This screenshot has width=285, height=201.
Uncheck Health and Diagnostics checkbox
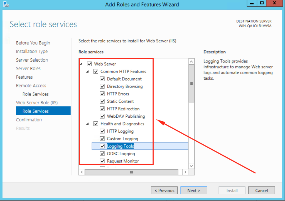pyautogui.click(x=96, y=124)
